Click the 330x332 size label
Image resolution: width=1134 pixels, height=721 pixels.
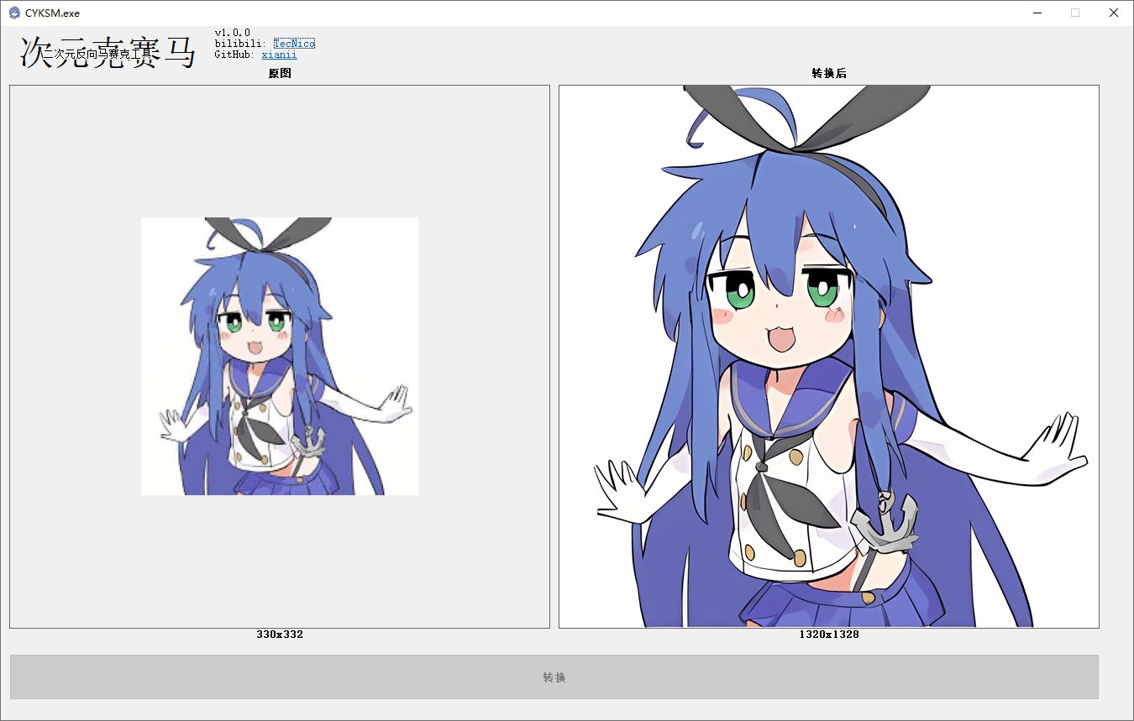pos(280,635)
